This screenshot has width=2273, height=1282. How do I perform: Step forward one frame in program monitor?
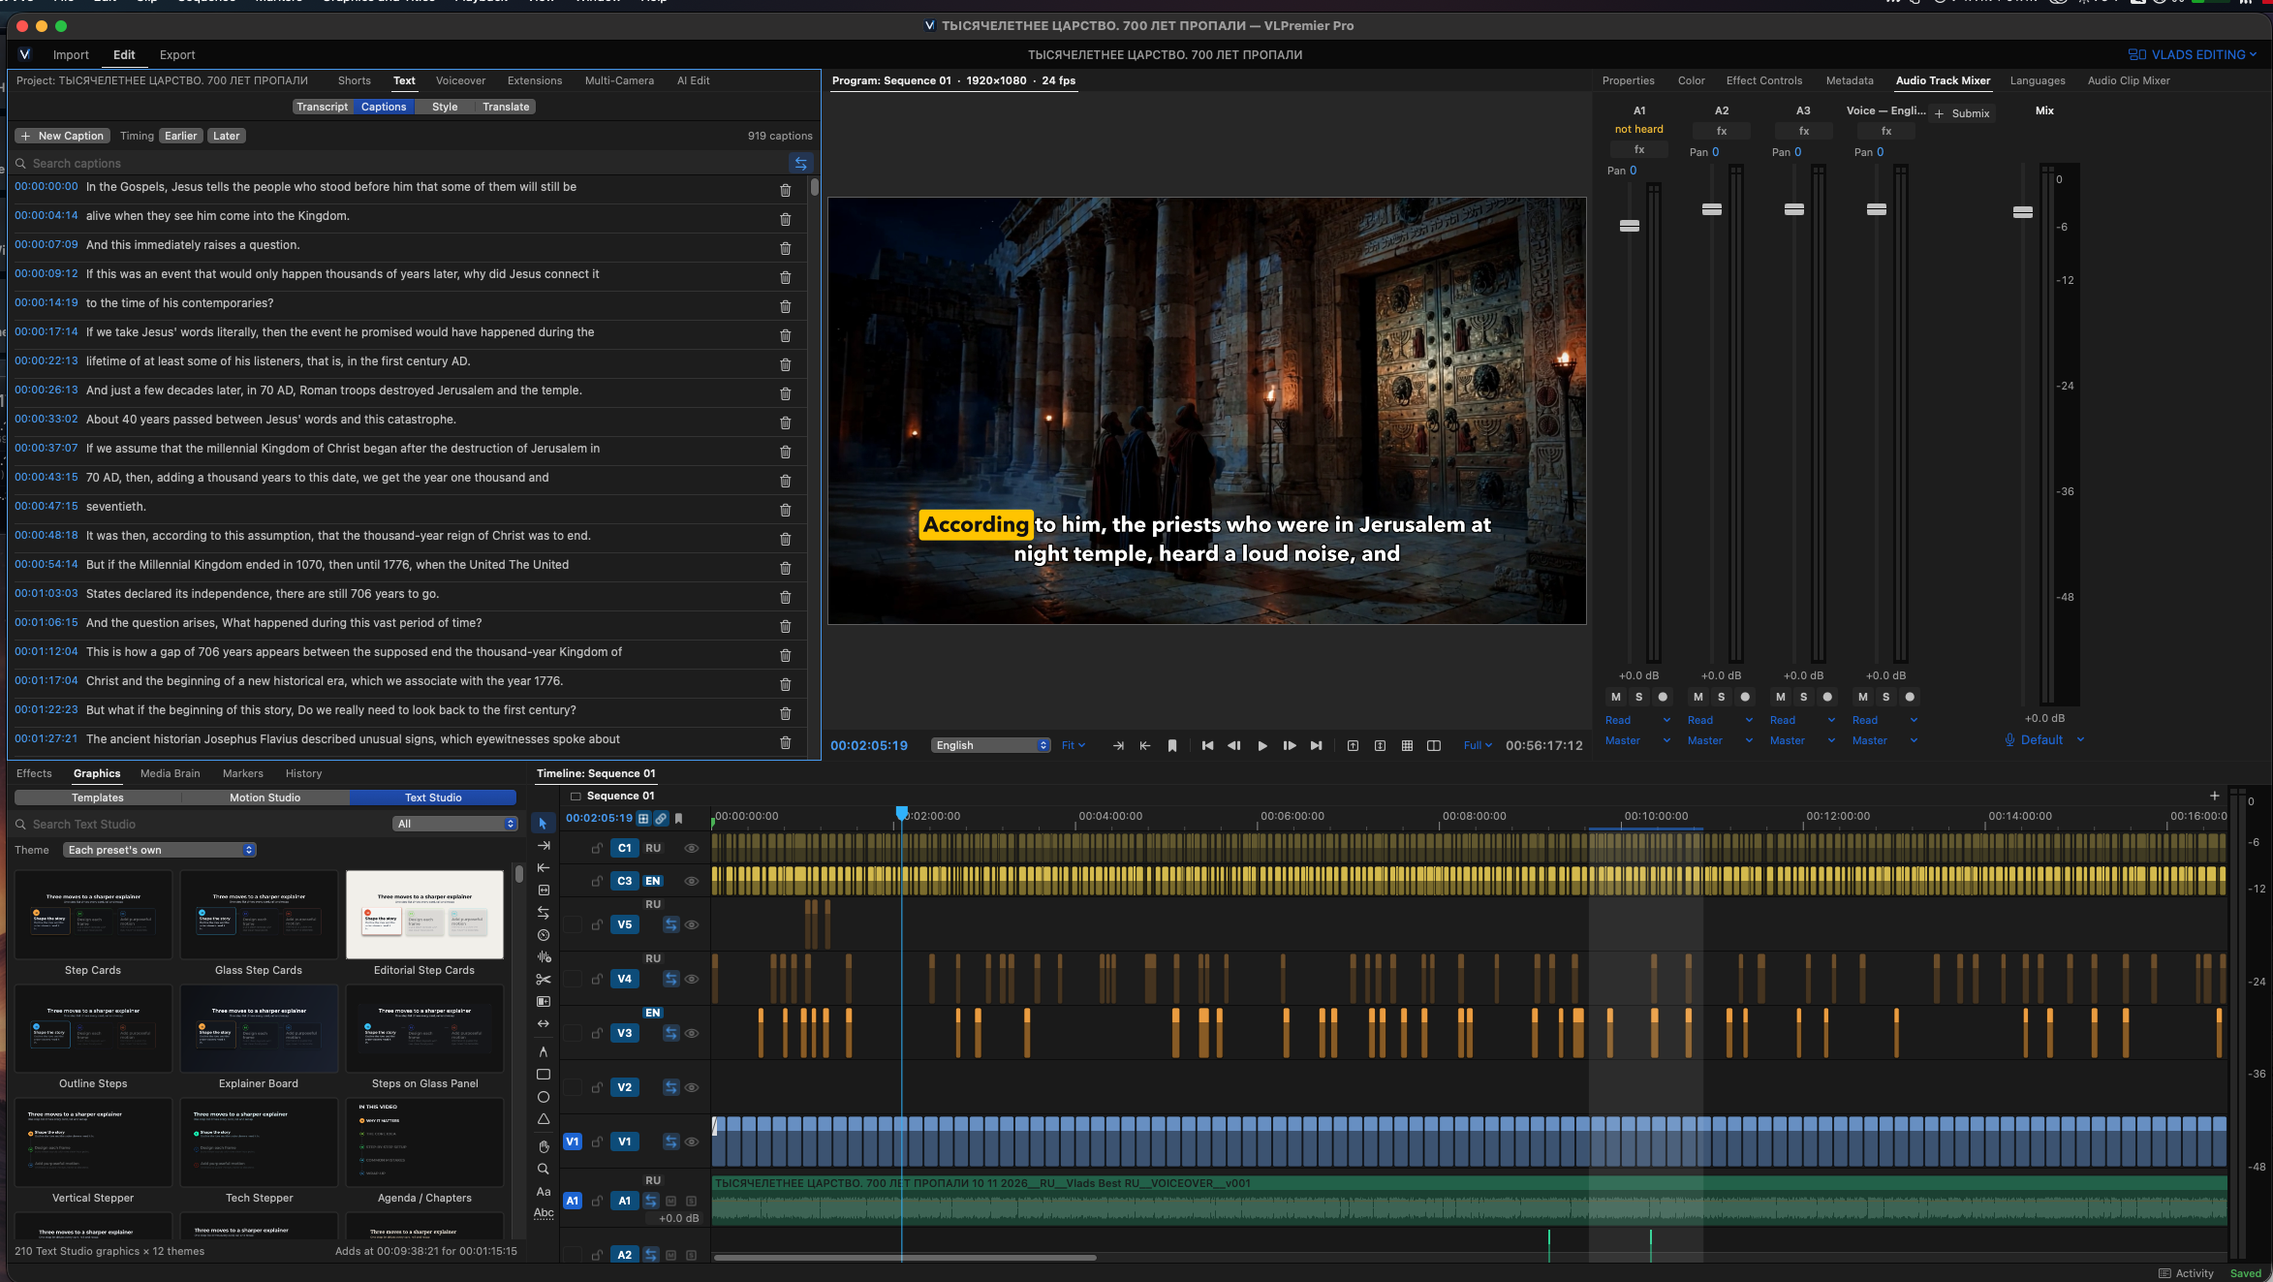pyautogui.click(x=1290, y=745)
